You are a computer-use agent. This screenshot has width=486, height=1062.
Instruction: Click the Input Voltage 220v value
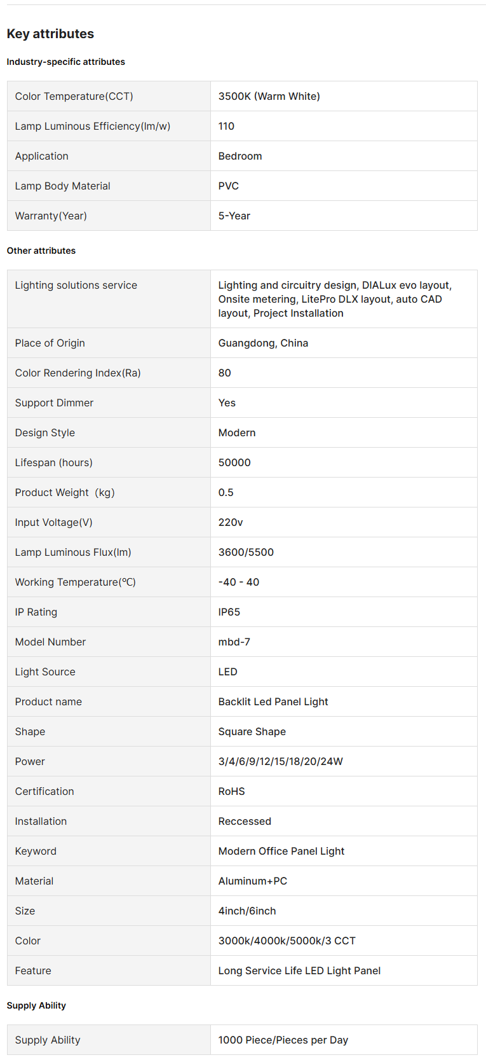point(230,522)
